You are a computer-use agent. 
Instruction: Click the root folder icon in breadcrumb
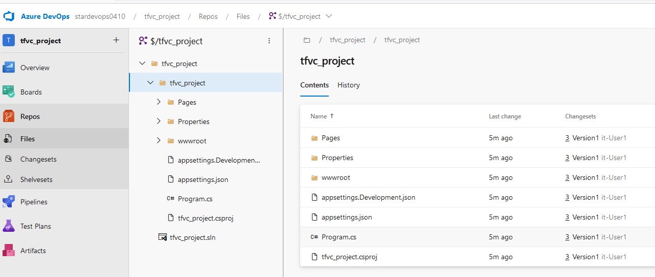coord(307,40)
